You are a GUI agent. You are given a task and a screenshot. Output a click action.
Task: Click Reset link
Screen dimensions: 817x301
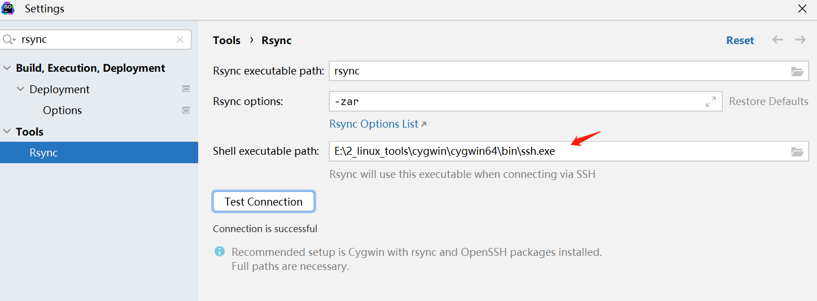pos(740,40)
